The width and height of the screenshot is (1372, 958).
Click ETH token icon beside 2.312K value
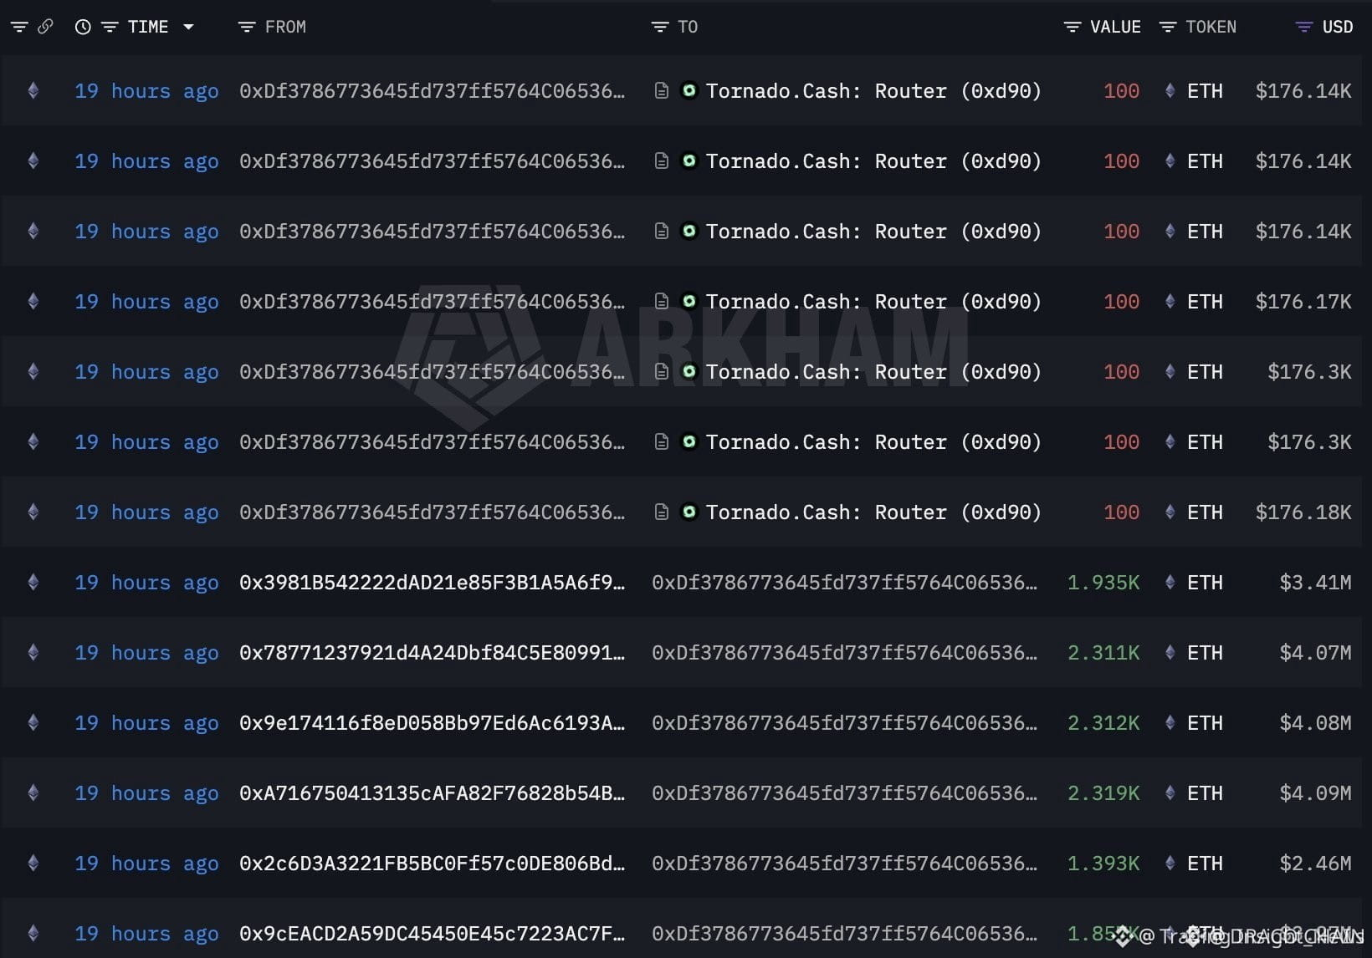click(1170, 722)
